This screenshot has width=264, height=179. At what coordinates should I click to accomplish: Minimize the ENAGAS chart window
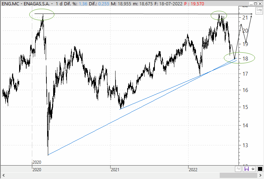[251, 4]
